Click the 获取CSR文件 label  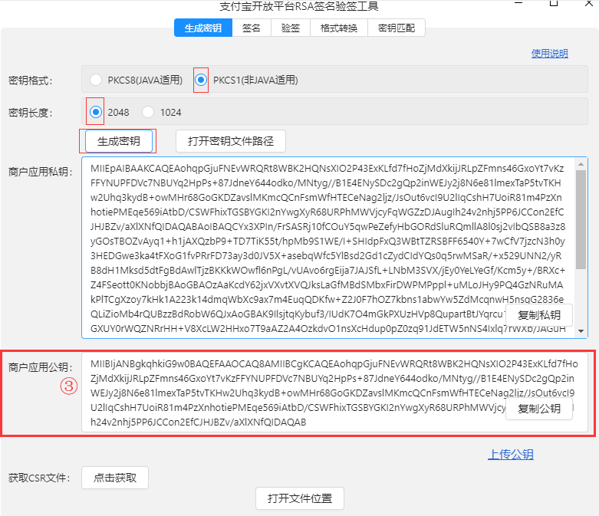pyautogui.click(x=39, y=478)
